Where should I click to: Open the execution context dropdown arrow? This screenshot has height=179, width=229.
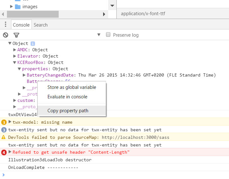[99, 35]
